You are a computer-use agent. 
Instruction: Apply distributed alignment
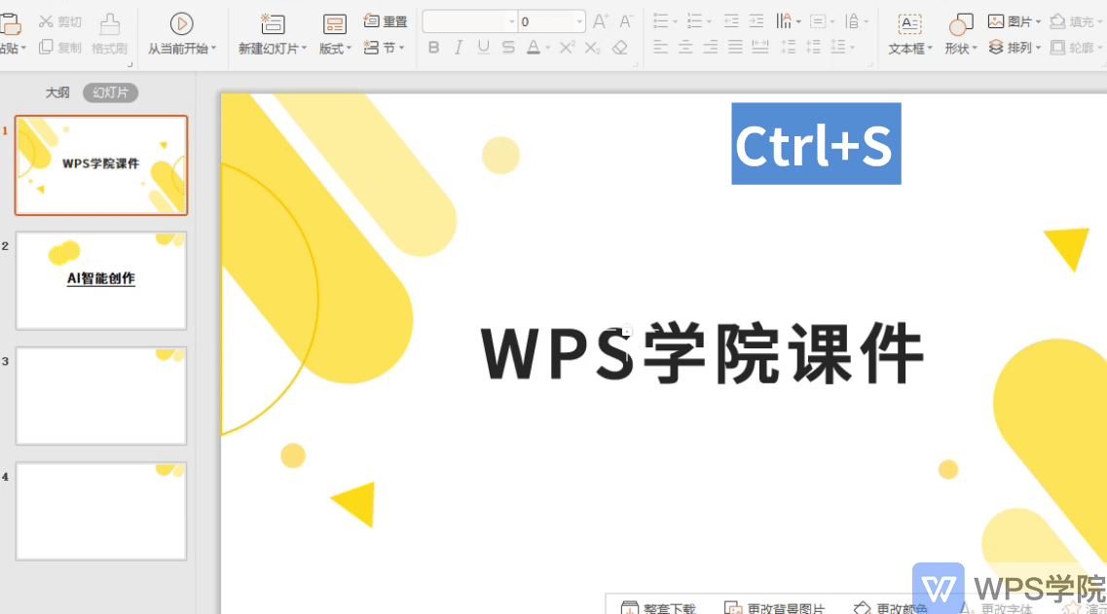click(x=760, y=48)
